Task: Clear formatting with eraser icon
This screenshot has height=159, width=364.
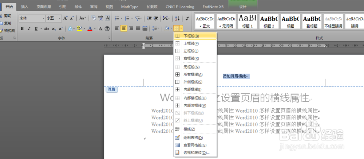Action: (x=94, y=18)
